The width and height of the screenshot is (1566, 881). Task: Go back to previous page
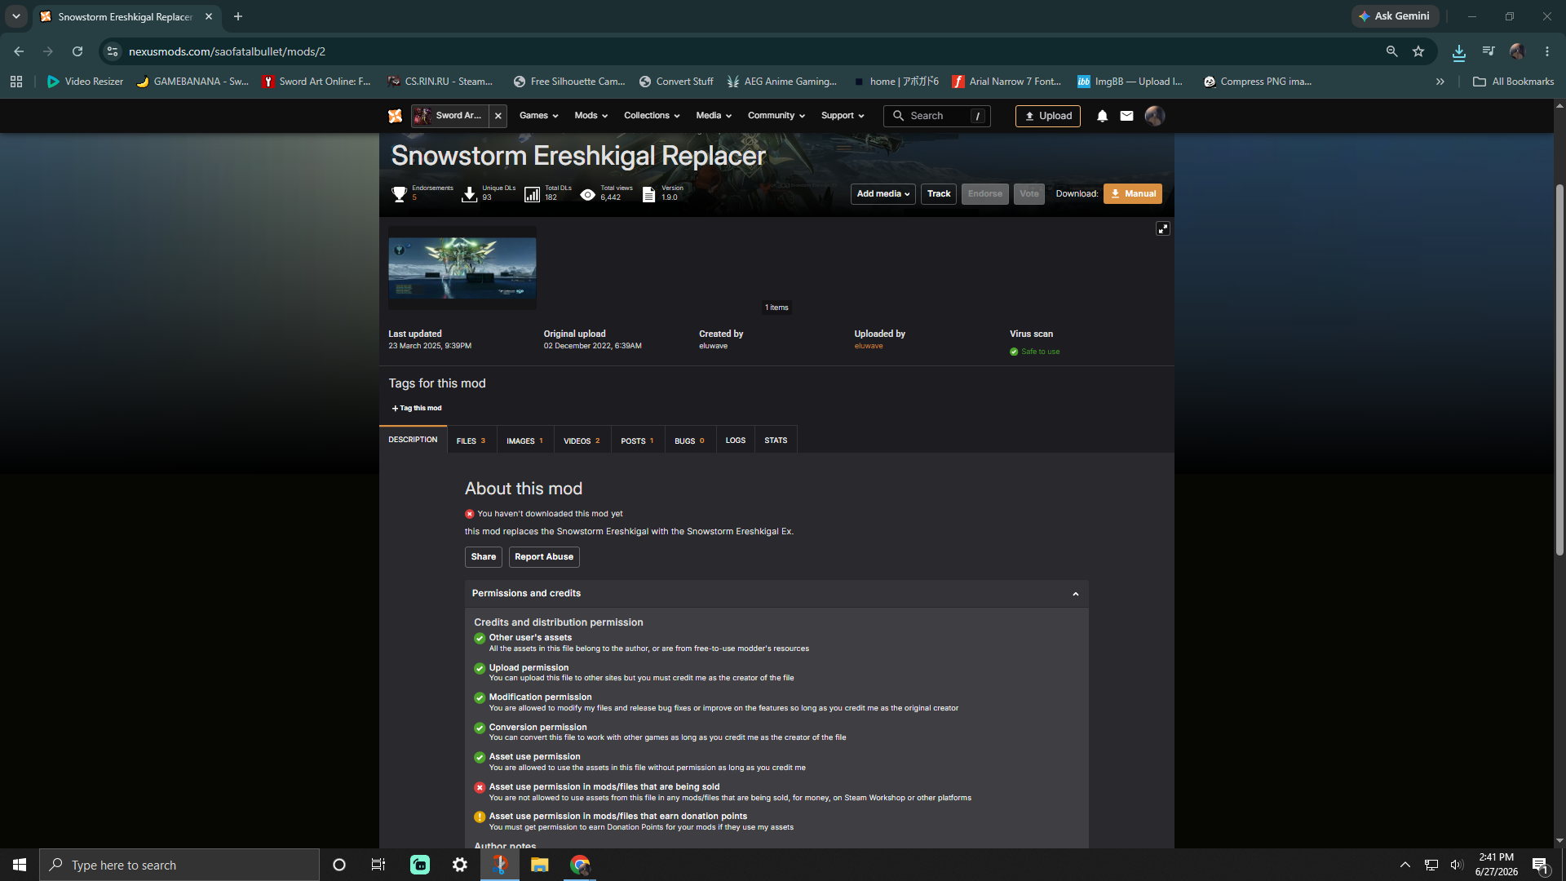pos(19,51)
